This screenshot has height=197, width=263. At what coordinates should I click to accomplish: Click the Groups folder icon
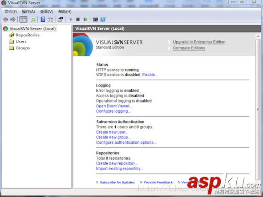tap(12, 48)
